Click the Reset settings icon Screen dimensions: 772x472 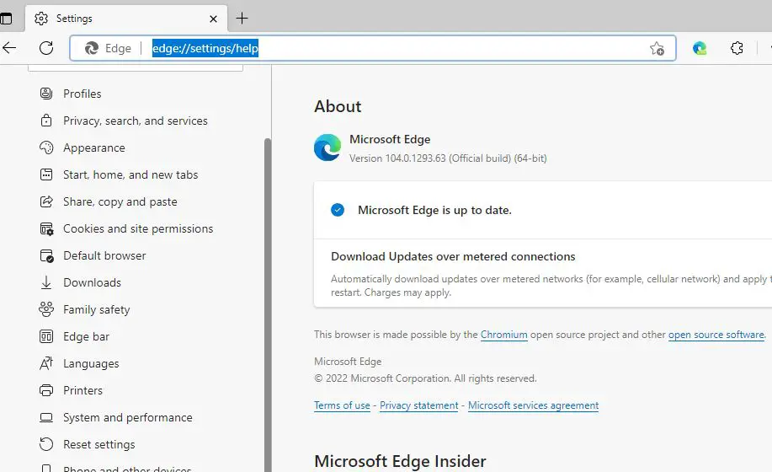[46, 444]
